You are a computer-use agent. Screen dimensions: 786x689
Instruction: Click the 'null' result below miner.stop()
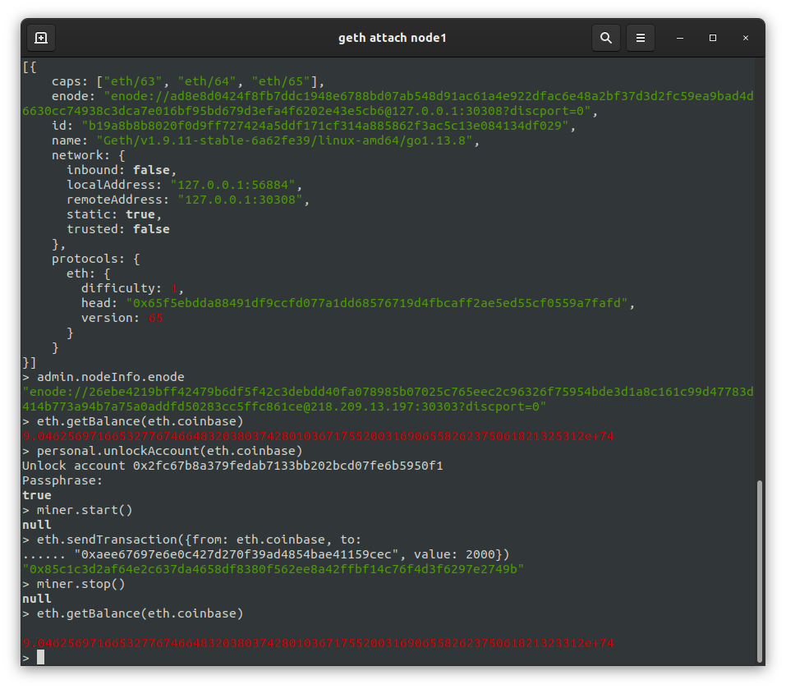point(37,599)
